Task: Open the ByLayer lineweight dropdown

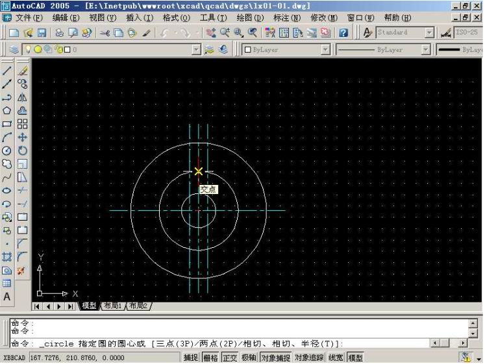Action: pos(460,49)
